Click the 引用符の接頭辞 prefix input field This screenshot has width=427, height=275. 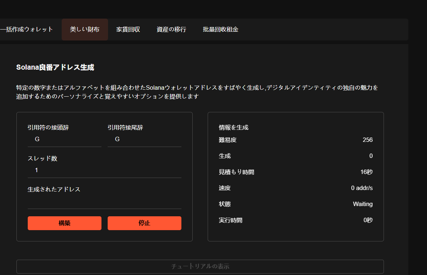(x=65, y=139)
